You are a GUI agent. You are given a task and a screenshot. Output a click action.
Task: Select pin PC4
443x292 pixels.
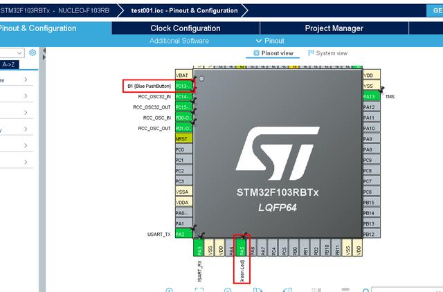pos(273,248)
